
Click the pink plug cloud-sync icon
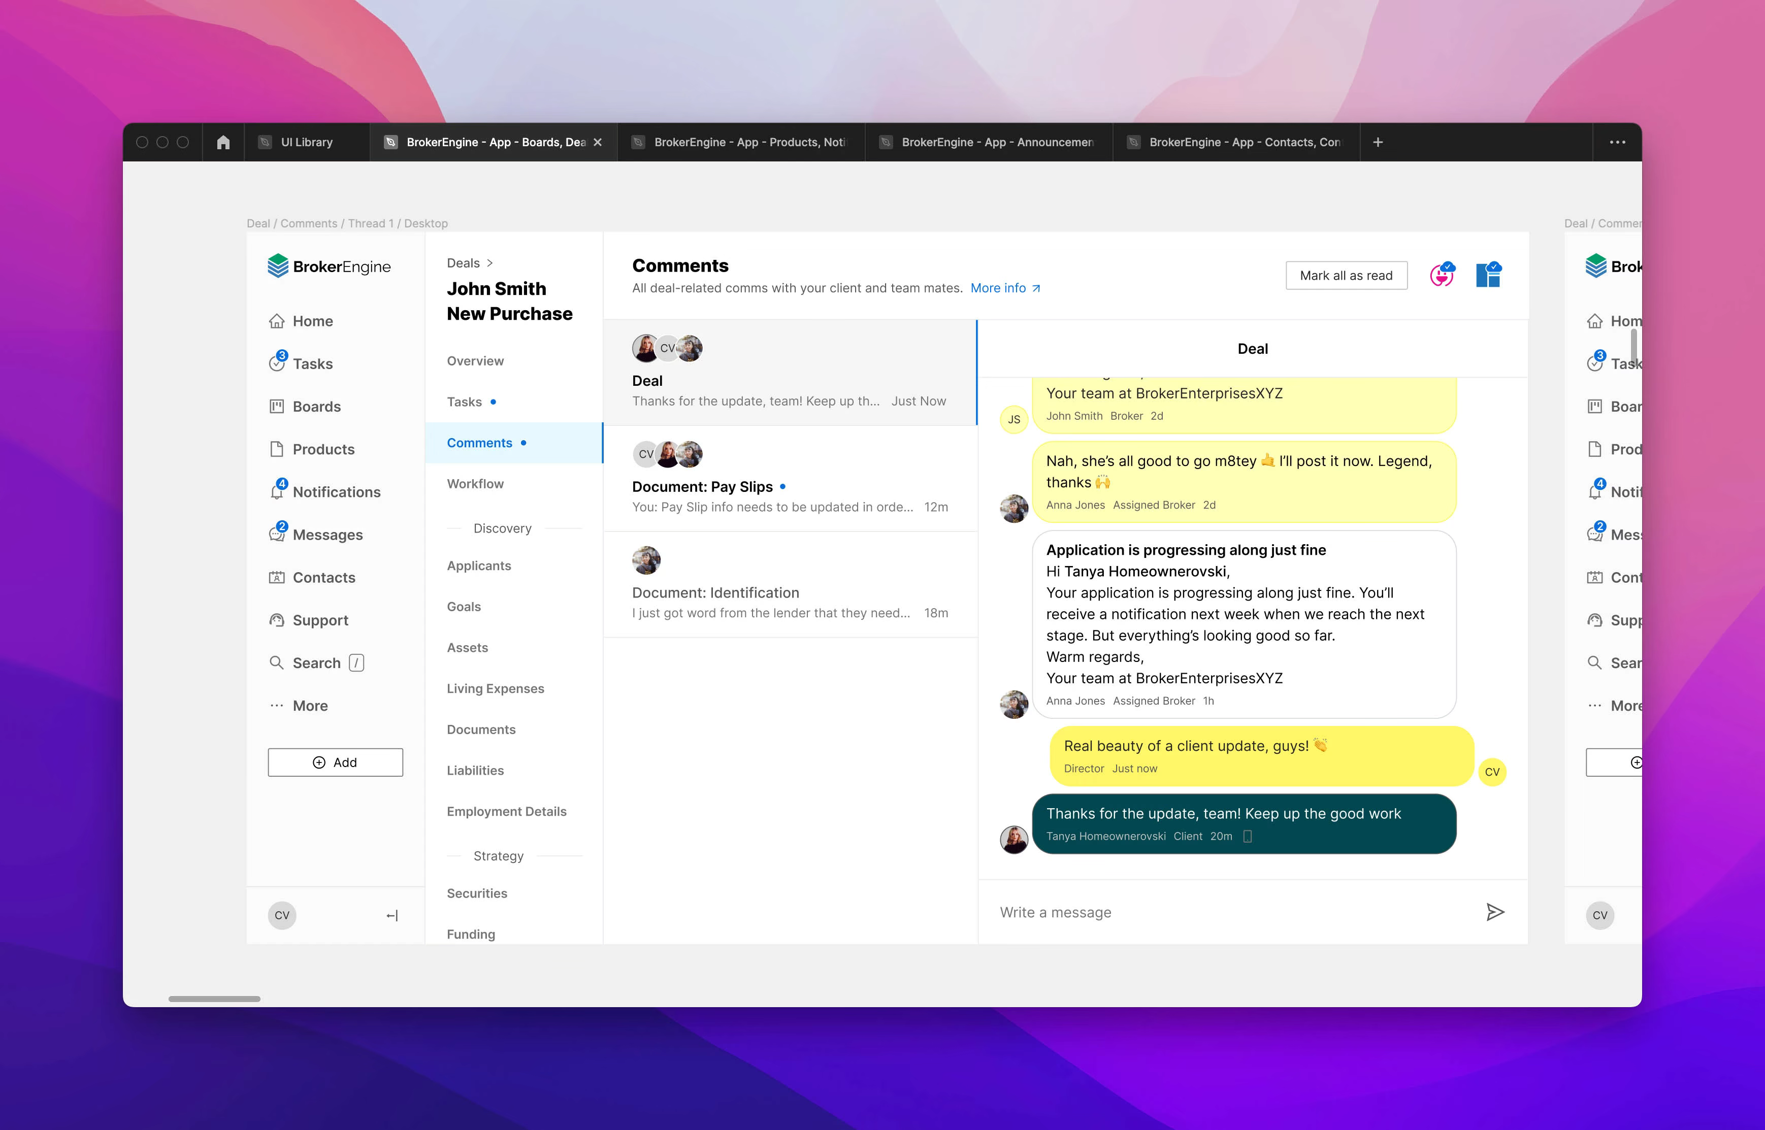[x=1442, y=275]
